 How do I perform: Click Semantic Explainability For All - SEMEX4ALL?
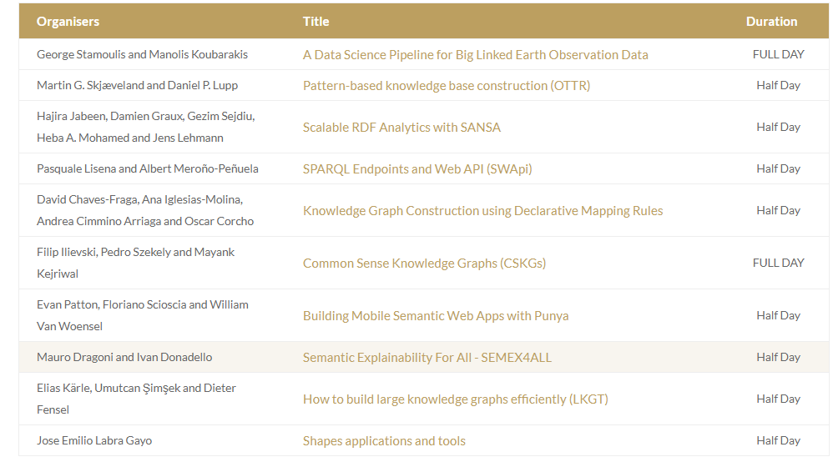tap(427, 358)
